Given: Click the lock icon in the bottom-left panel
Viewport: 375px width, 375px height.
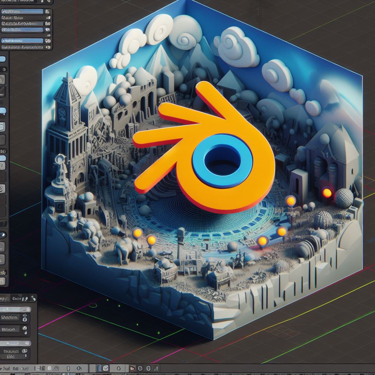Looking at the screenshot, I should (x=26, y=333).
